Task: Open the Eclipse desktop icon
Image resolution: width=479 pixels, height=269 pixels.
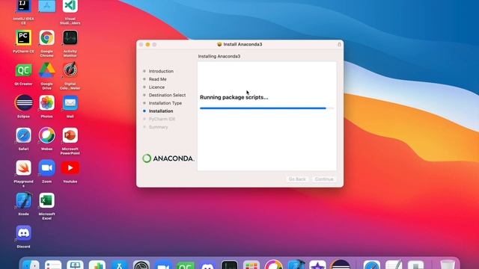Action: (x=23, y=103)
